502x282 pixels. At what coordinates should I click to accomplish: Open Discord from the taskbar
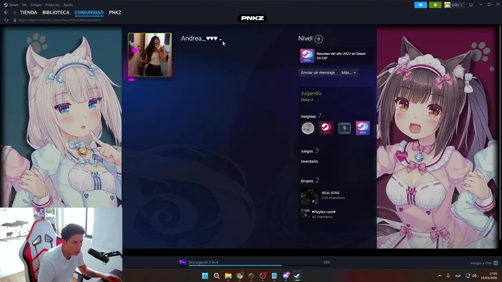coord(286,276)
